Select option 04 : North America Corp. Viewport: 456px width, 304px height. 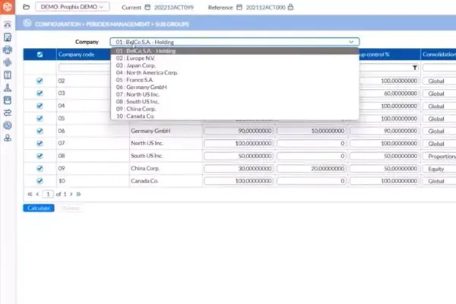click(x=235, y=73)
